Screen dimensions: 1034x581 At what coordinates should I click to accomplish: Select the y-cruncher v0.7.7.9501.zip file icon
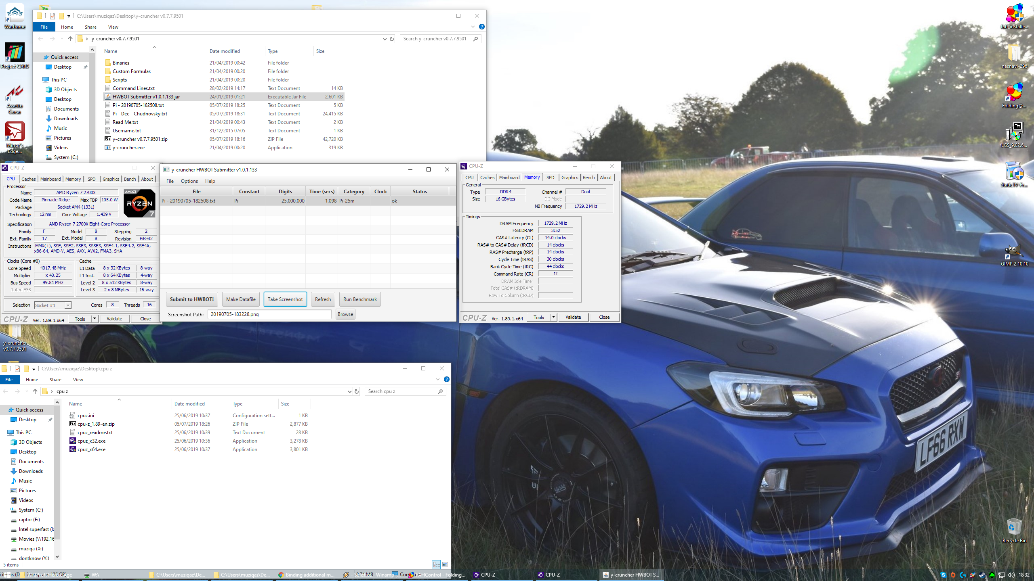pos(108,139)
